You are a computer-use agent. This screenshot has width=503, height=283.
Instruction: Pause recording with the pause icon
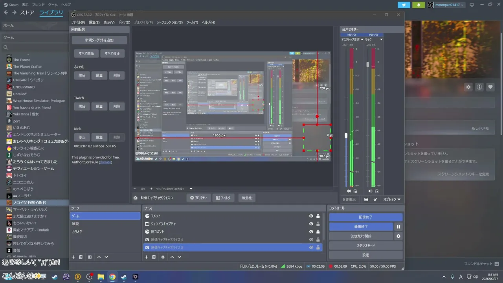[x=398, y=227]
